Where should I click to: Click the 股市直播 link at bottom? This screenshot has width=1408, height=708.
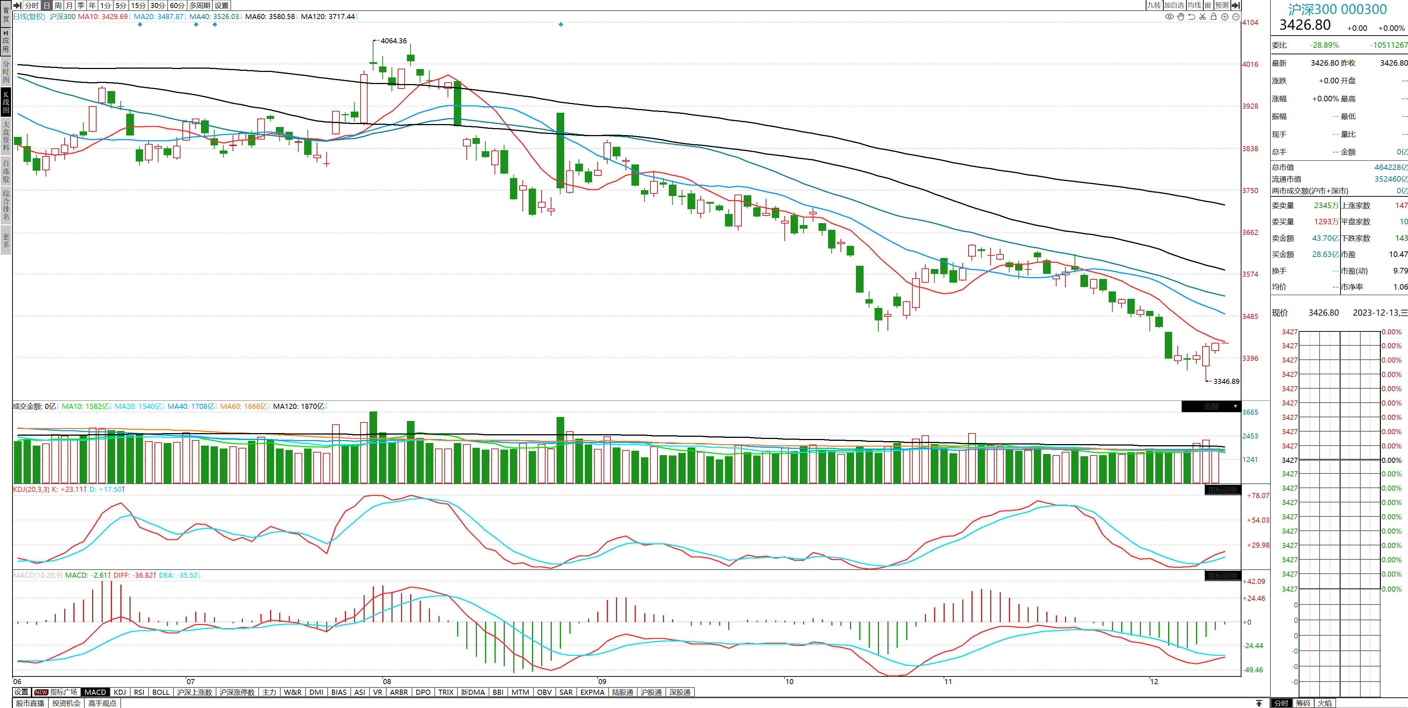pyautogui.click(x=30, y=703)
